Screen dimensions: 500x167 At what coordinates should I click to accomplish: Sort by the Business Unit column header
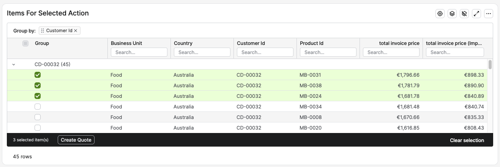pyautogui.click(x=126, y=43)
